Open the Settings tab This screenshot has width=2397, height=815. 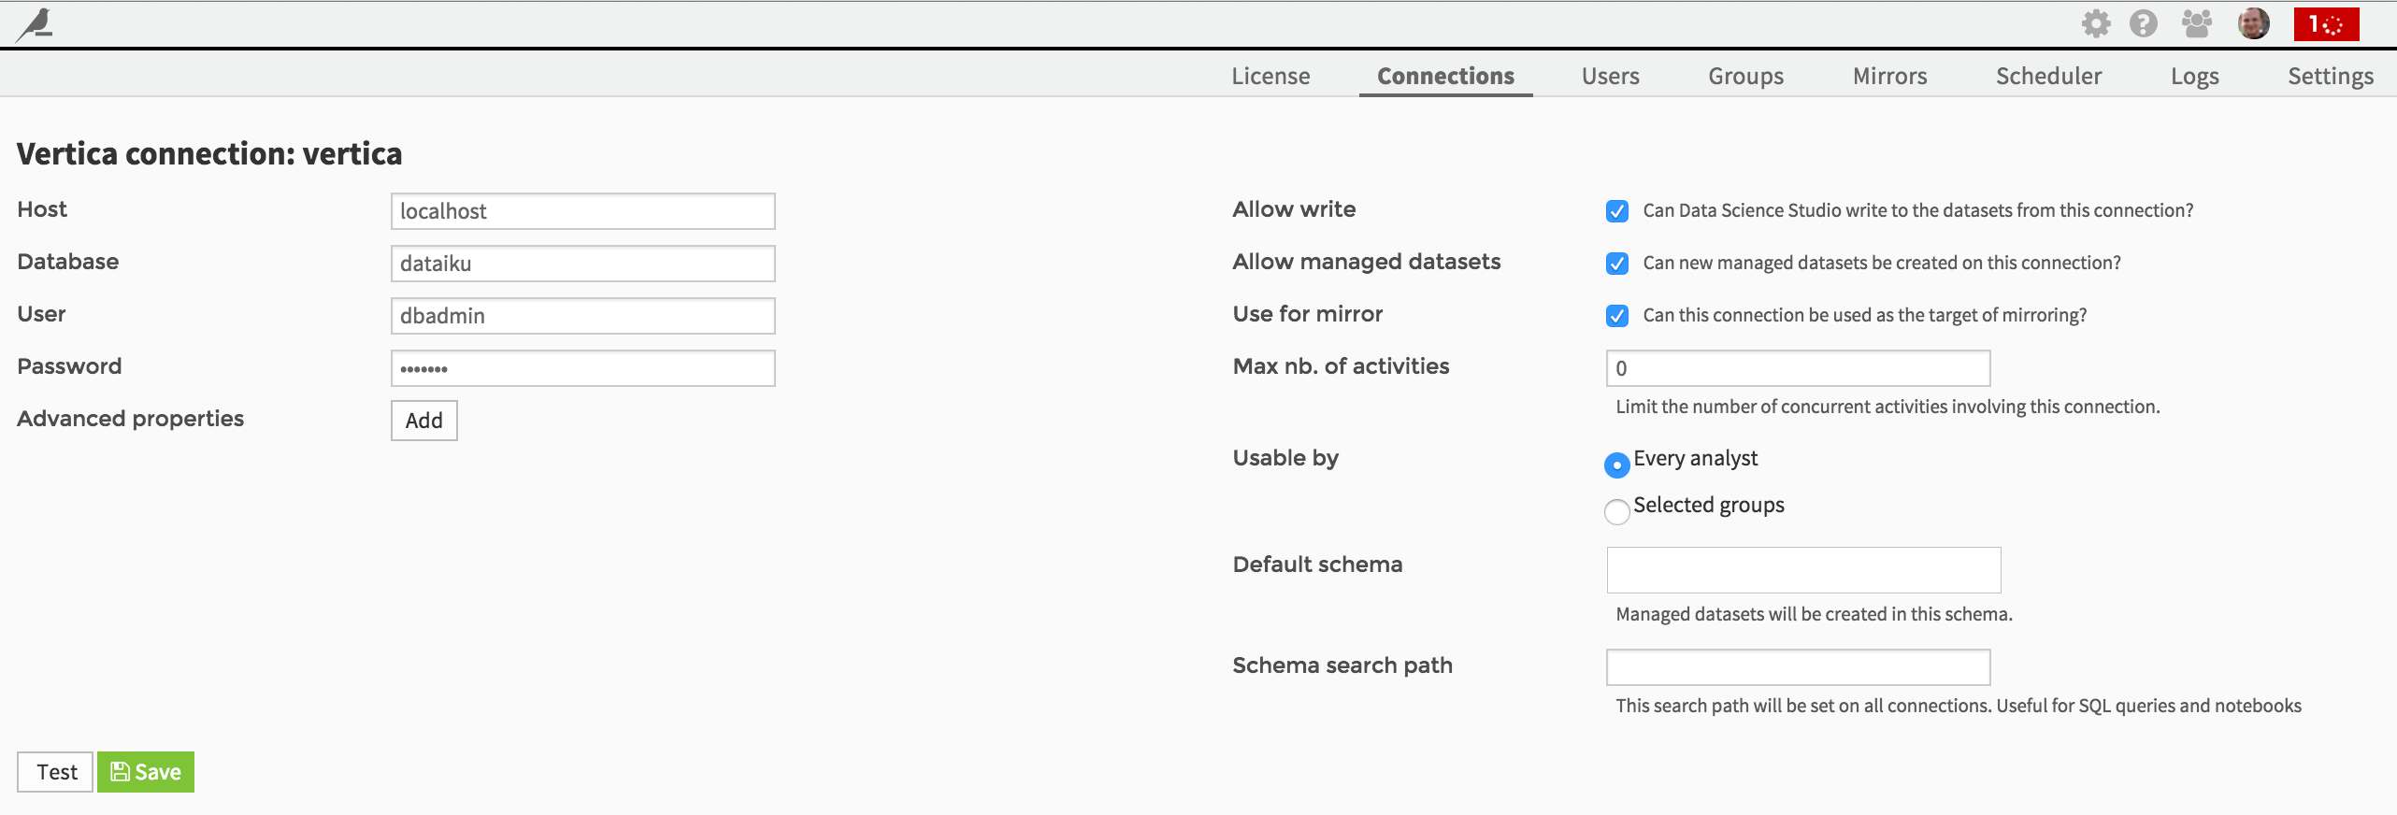(2331, 76)
